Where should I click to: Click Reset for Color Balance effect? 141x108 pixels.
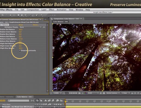(21, 25)
